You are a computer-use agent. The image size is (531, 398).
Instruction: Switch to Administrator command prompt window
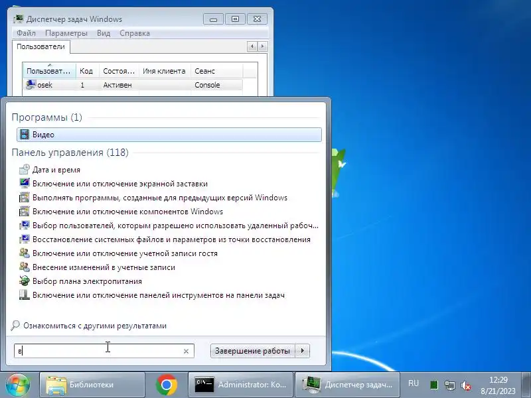(x=240, y=385)
